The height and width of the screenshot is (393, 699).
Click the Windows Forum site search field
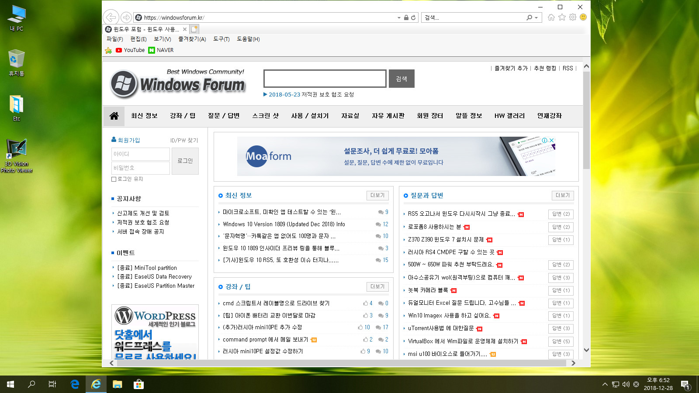[325, 79]
